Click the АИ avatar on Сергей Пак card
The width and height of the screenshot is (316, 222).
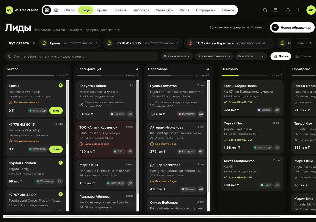coord(277,148)
